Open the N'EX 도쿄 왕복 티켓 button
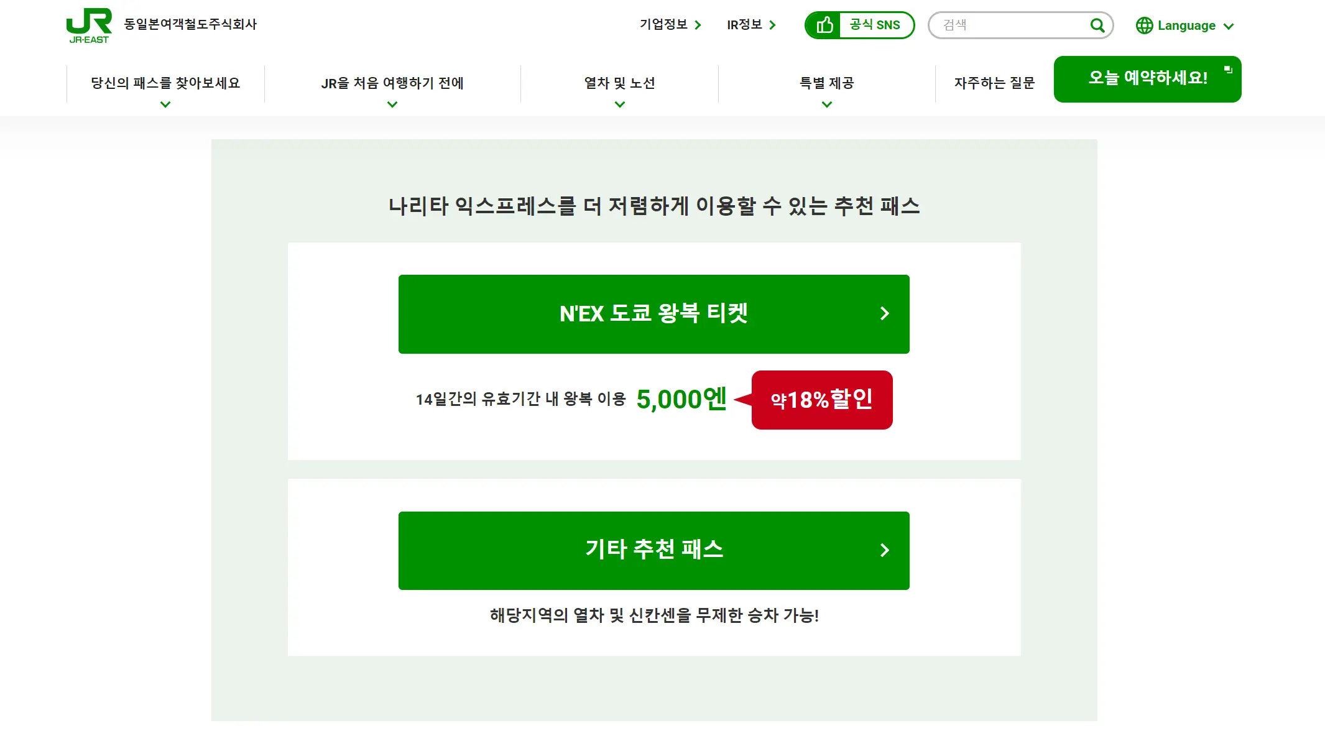 (653, 314)
